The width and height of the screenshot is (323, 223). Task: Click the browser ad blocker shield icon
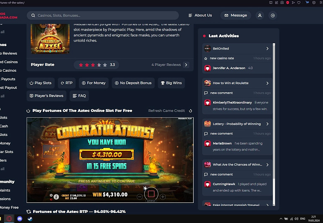(288, 3)
